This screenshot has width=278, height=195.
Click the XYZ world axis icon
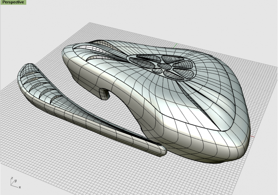(x=16, y=183)
